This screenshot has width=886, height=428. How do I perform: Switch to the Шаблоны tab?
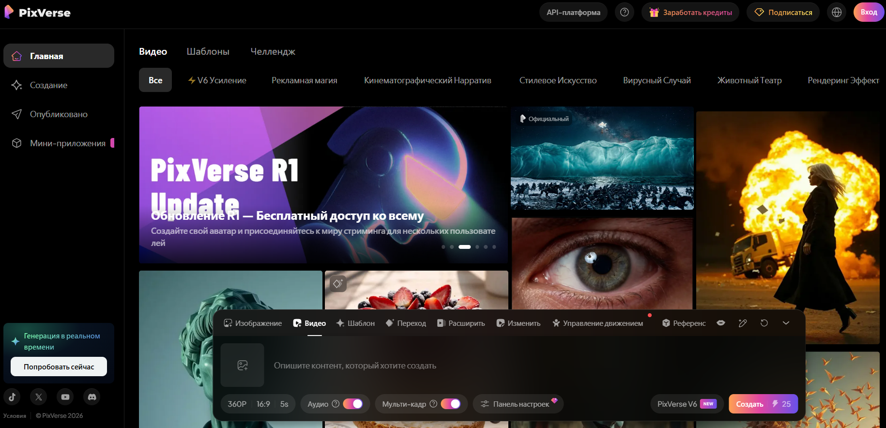(x=208, y=51)
